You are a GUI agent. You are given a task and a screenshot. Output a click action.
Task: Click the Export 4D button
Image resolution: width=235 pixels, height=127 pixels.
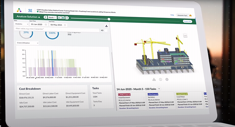(187, 21)
